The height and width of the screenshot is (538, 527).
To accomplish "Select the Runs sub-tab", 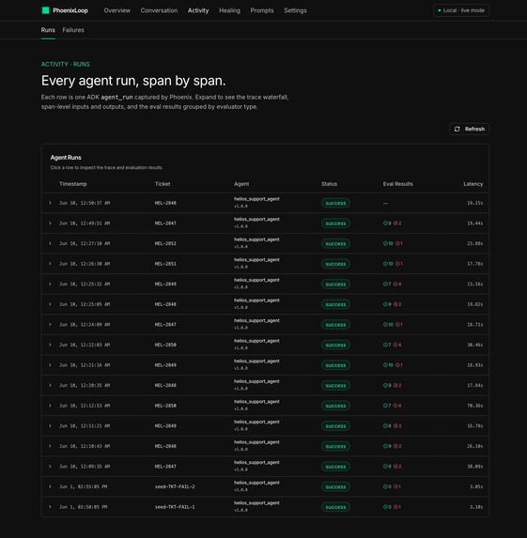I will [x=48, y=30].
